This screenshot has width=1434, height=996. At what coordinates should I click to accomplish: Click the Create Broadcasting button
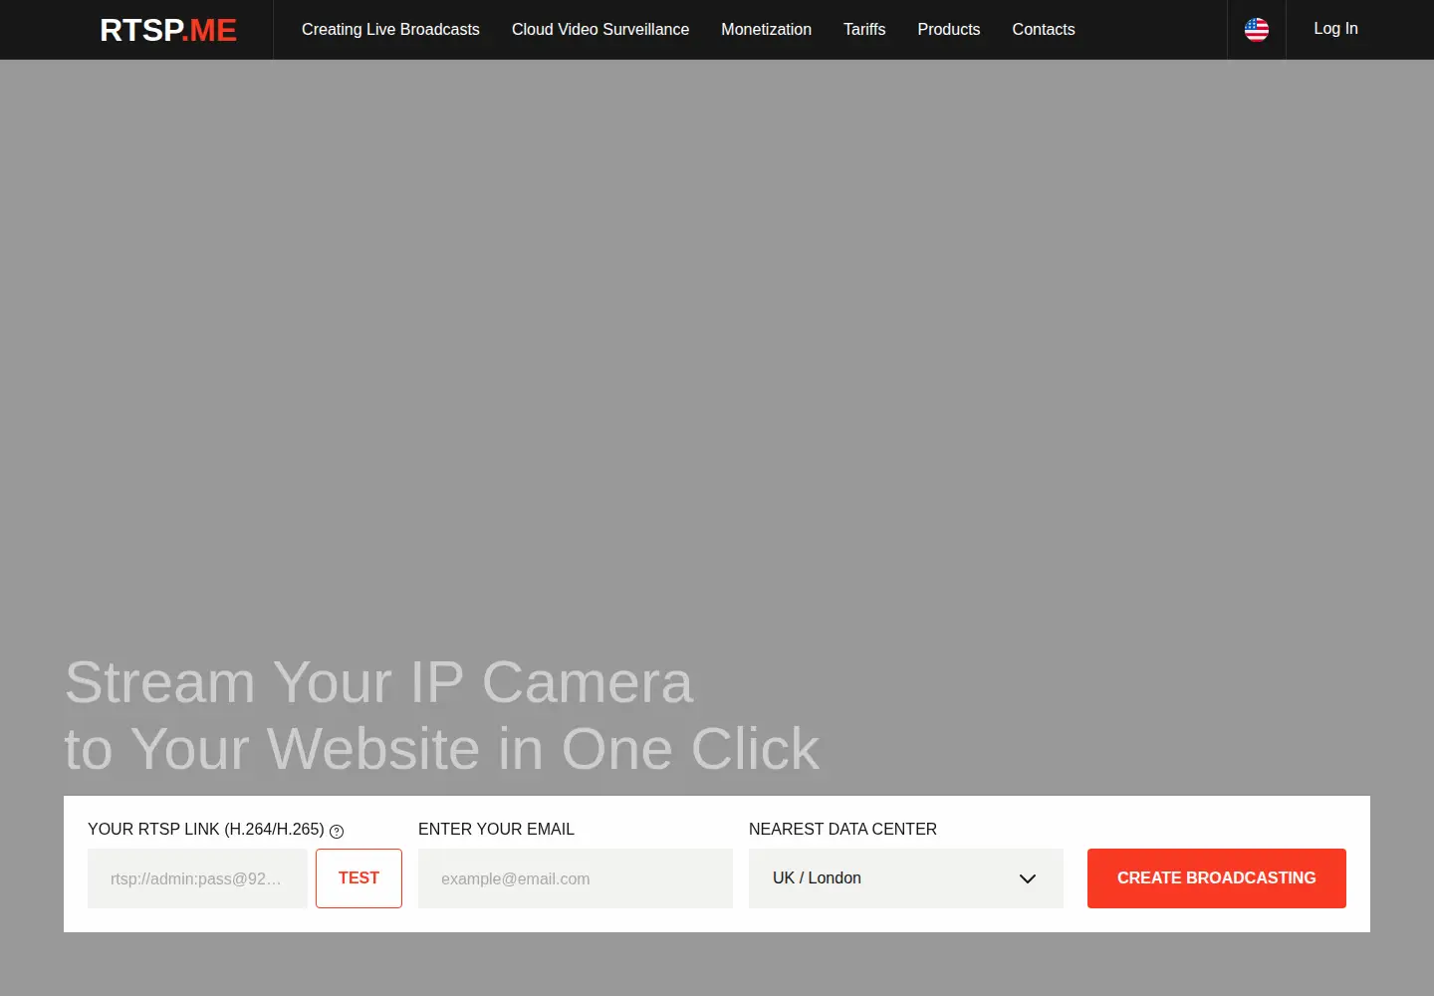[x=1217, y=878]
